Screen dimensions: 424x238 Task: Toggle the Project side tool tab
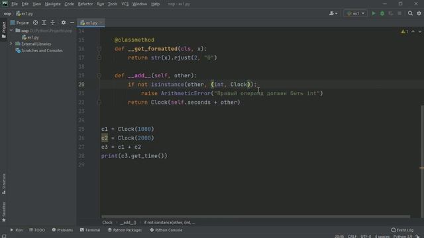click(x=4, y=30)
